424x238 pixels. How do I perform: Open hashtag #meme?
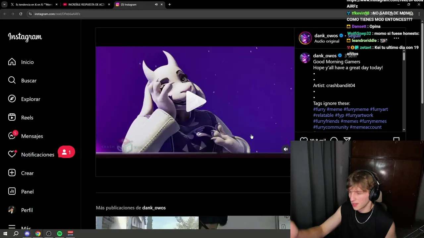(335, 109)
